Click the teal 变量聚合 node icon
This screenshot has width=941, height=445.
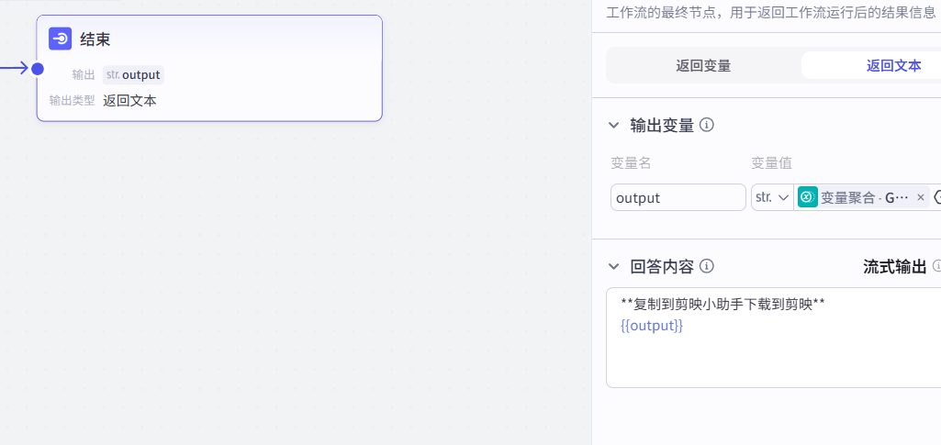pos(808,197)
